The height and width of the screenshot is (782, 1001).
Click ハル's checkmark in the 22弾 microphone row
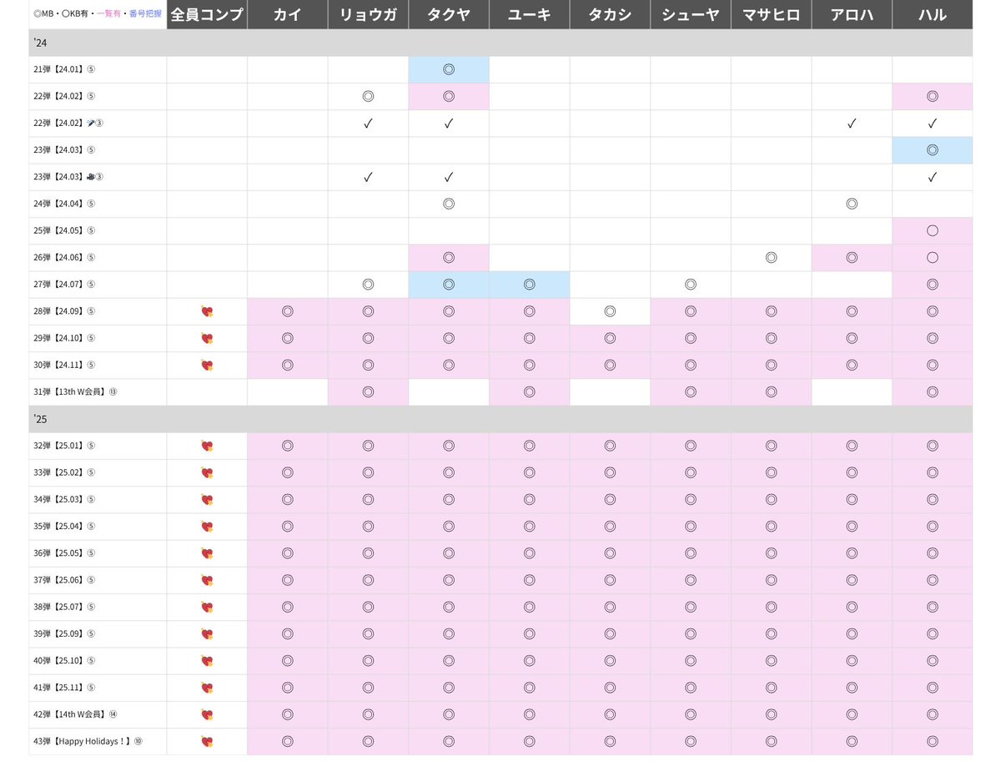point(933,124)
